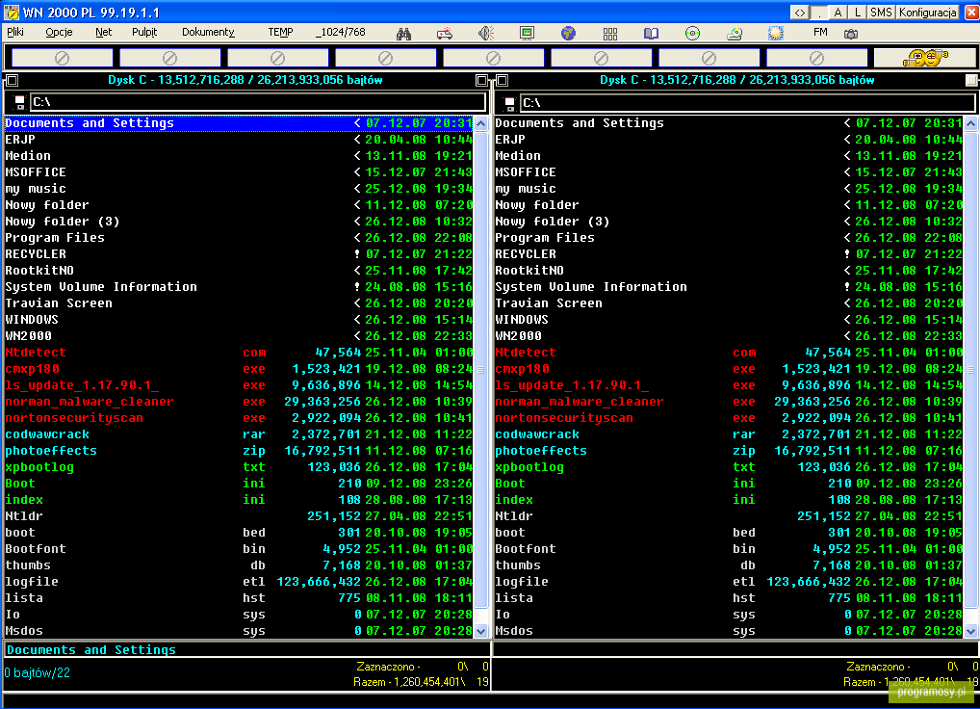Click the Konfiguracja button
Image resolution: width=980 pixels, height=709 pixels.
point(928,13)
